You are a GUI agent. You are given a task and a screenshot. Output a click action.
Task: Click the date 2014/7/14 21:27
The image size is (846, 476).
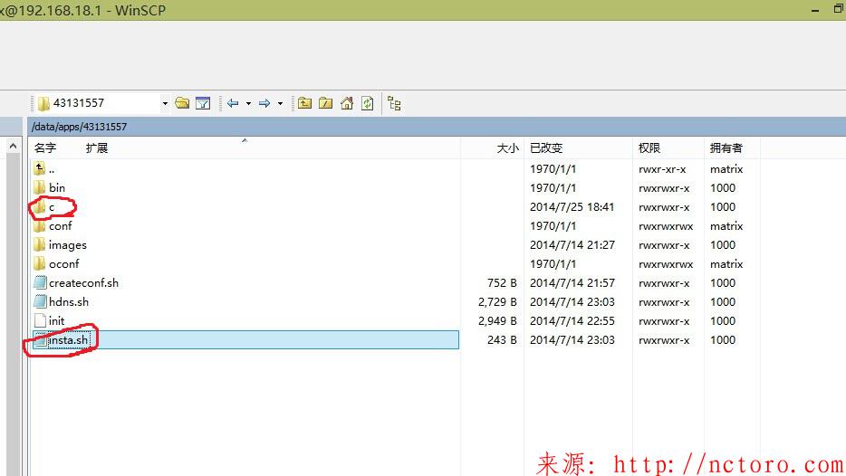pos(572,244)
